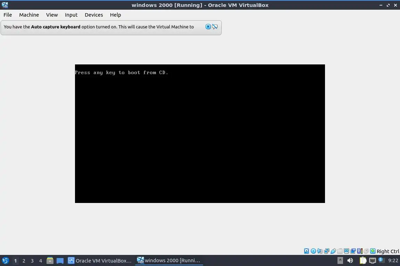
Task: Minimize the VirtualBox VM window
Action: pyautogui.click(x=381, y=5)
